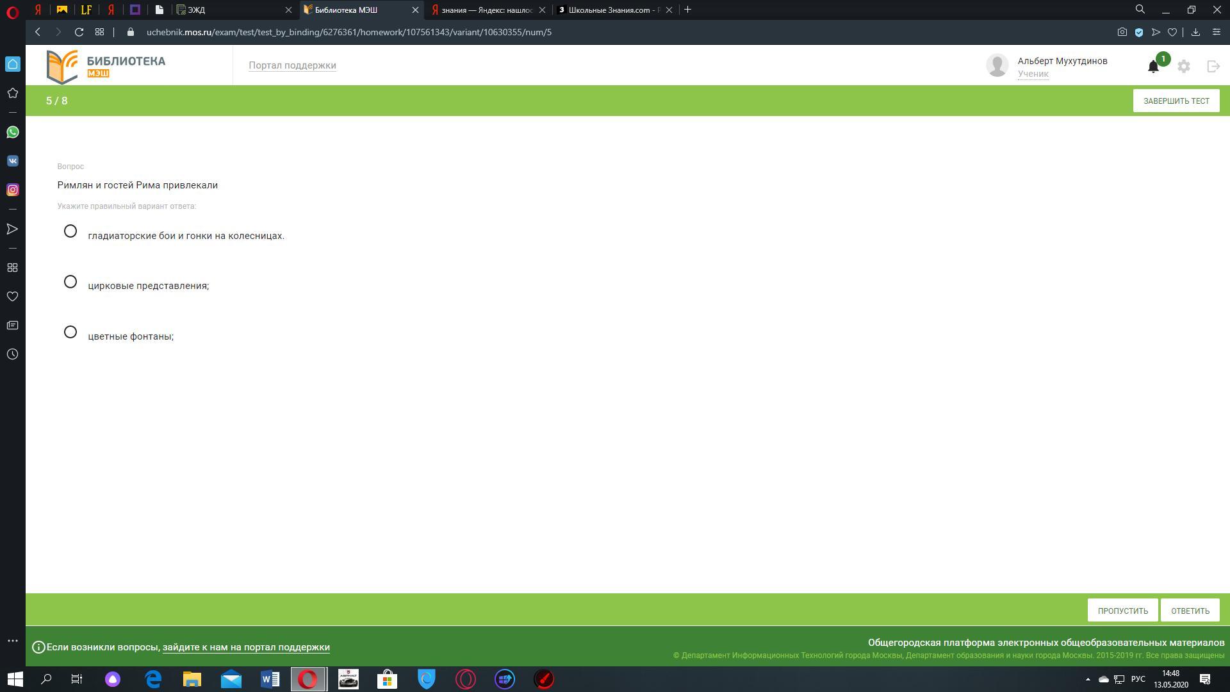1230x692 pixels.
Task: Take snapshot with address bar camera icon
Action: pyautogui.click(x=1122, y=32)
